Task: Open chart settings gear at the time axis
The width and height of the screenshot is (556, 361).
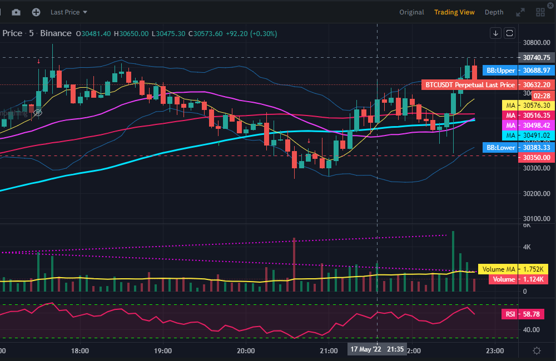Action: (537, 351)
